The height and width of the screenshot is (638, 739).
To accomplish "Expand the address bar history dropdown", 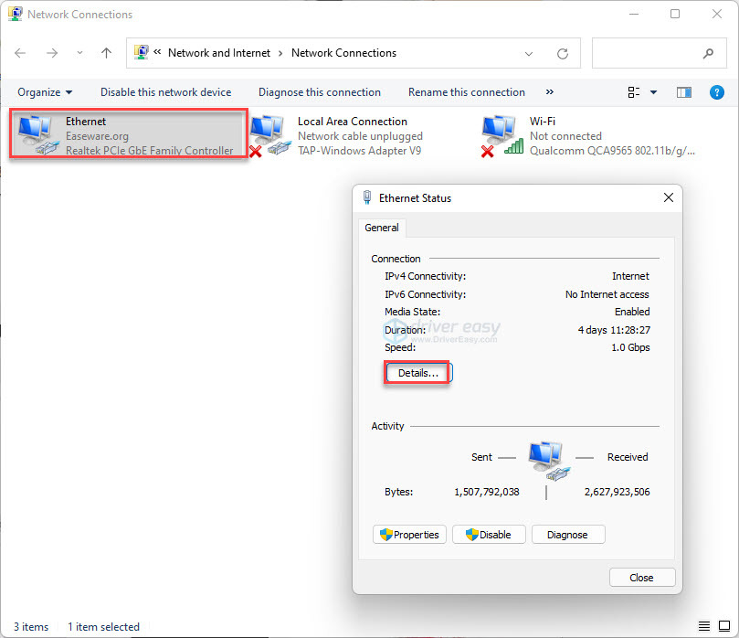I will coord(529,54).
